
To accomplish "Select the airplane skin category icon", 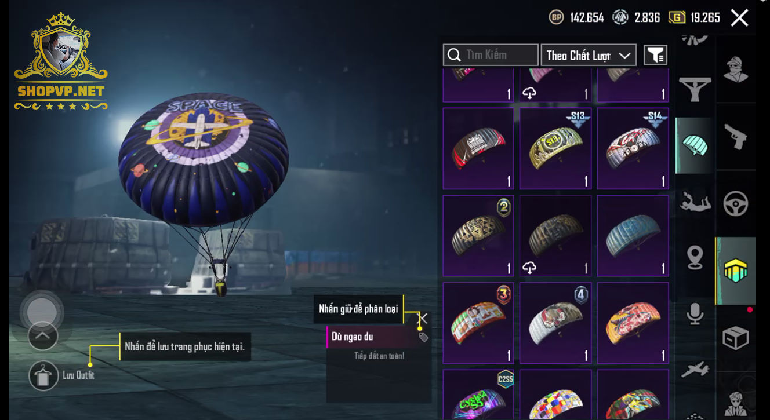I will (695, 370).
